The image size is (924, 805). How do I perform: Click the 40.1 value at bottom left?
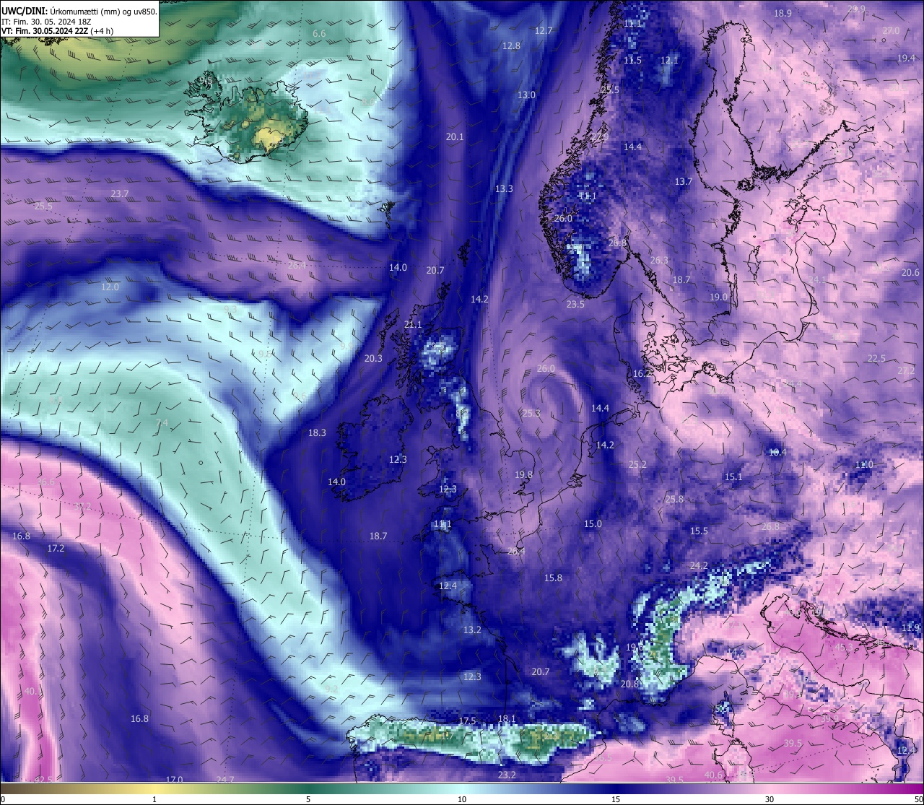(33, 692)
